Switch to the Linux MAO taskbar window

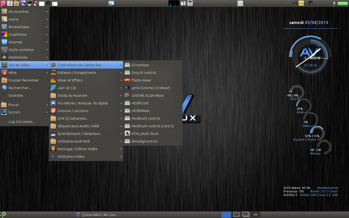98,215
